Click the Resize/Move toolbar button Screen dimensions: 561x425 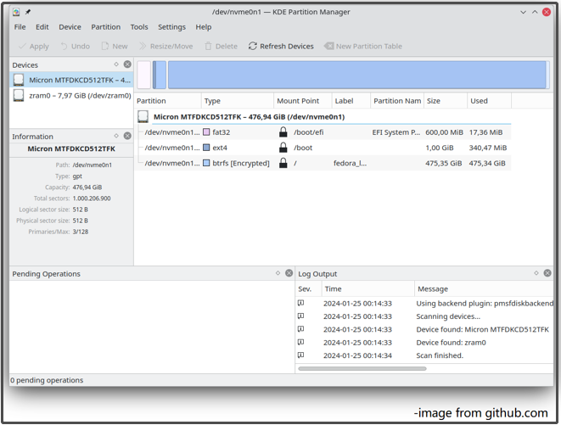165,46
